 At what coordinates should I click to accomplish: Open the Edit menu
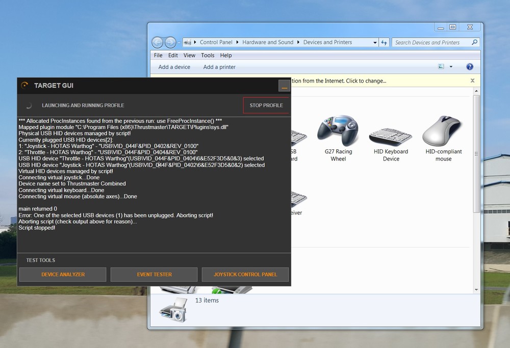click(x=173, y=55)
